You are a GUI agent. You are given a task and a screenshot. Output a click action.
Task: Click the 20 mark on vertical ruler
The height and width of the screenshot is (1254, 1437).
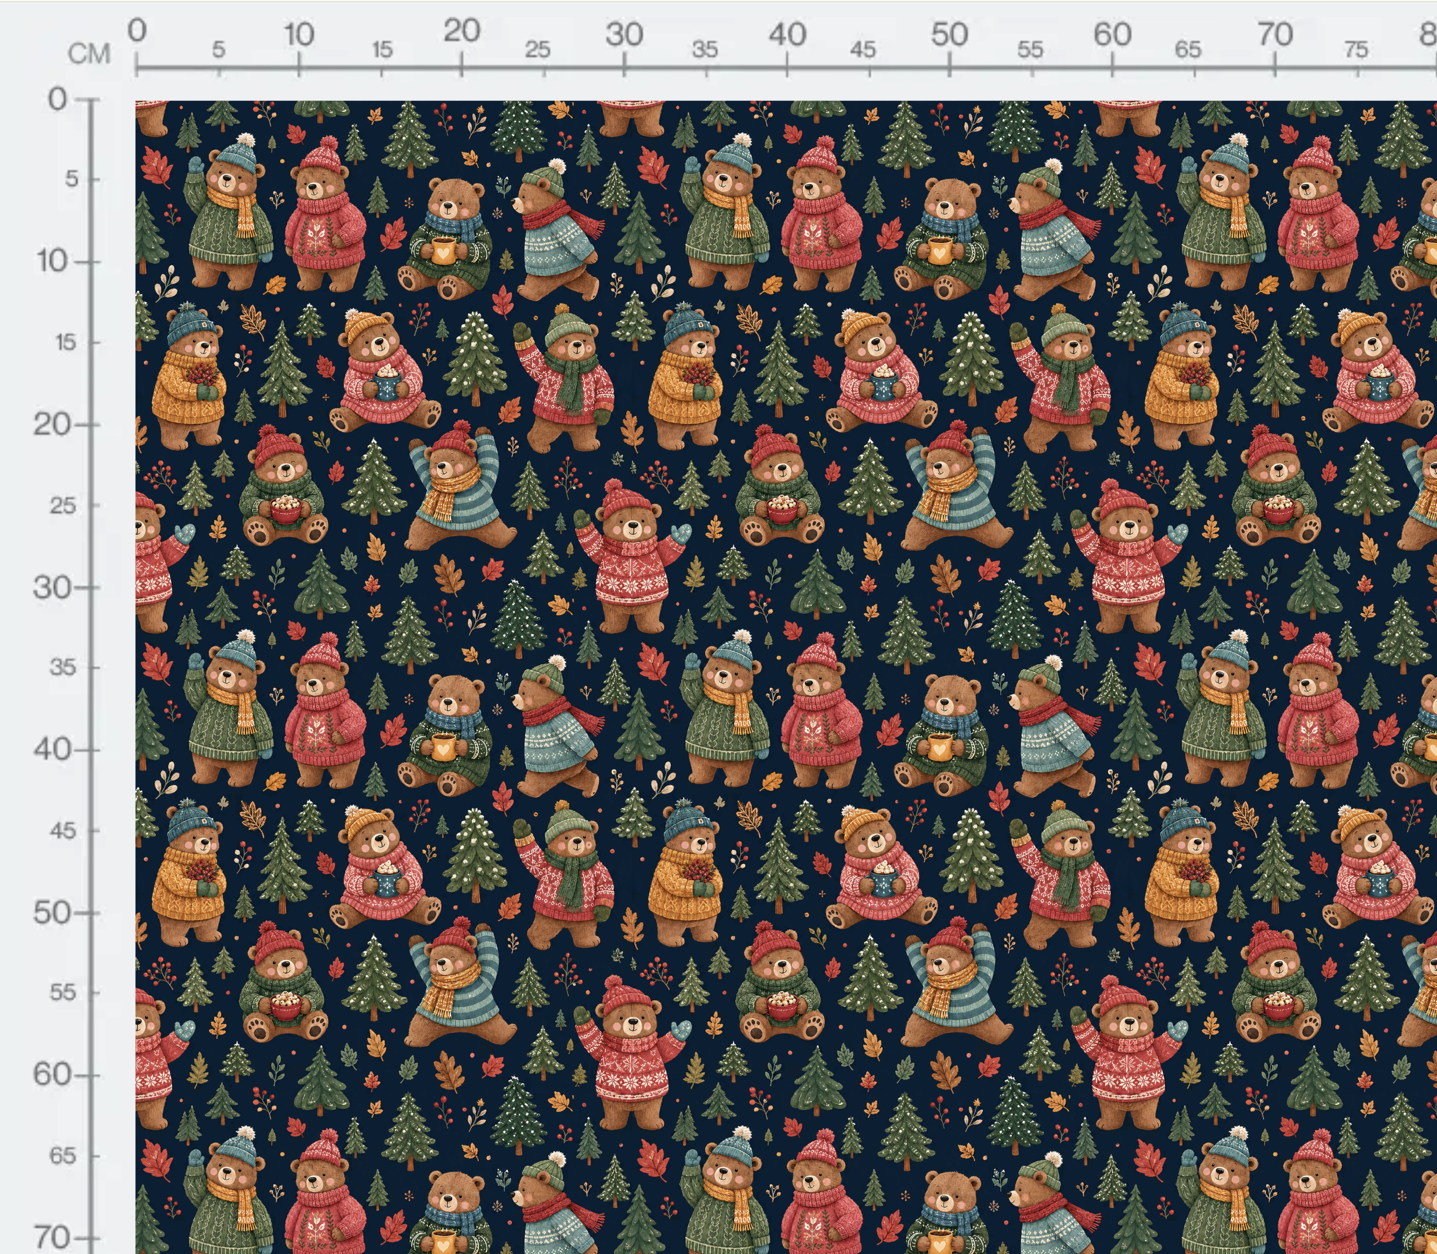click(x=52, y=424)
